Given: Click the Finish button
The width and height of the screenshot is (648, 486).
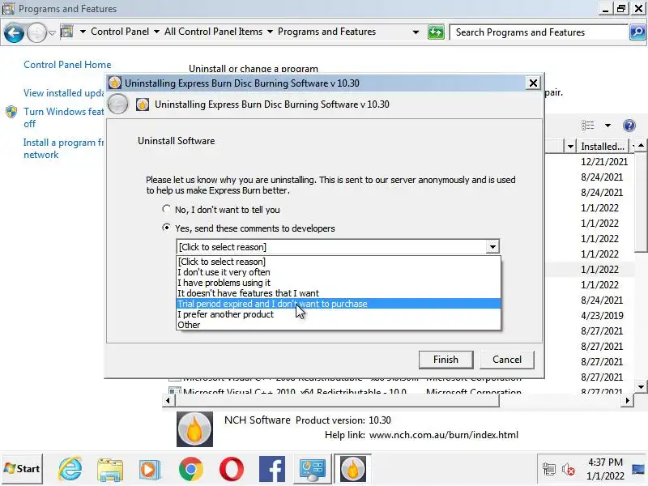Looking at the screenshot, I should [x=446, y=360].
